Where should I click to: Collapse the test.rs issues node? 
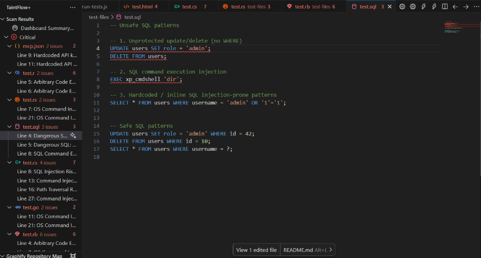(x=9, y=100)
